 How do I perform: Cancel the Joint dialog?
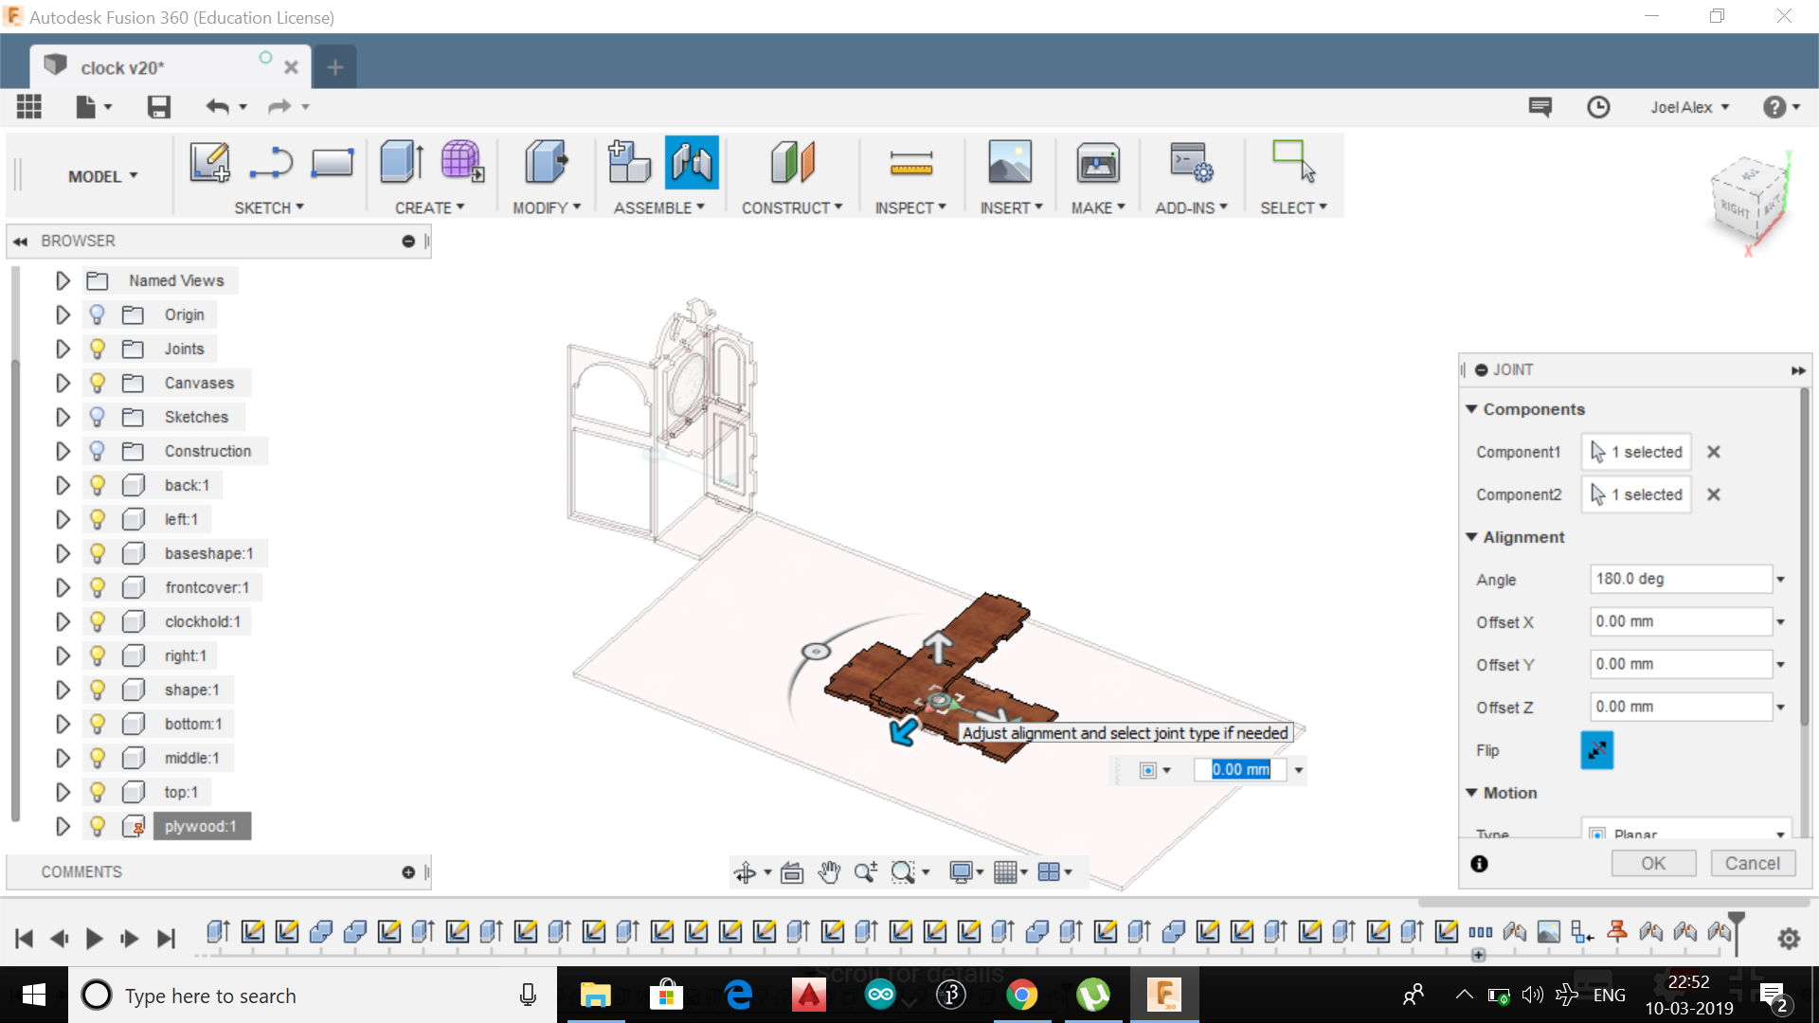[1752, 863]
